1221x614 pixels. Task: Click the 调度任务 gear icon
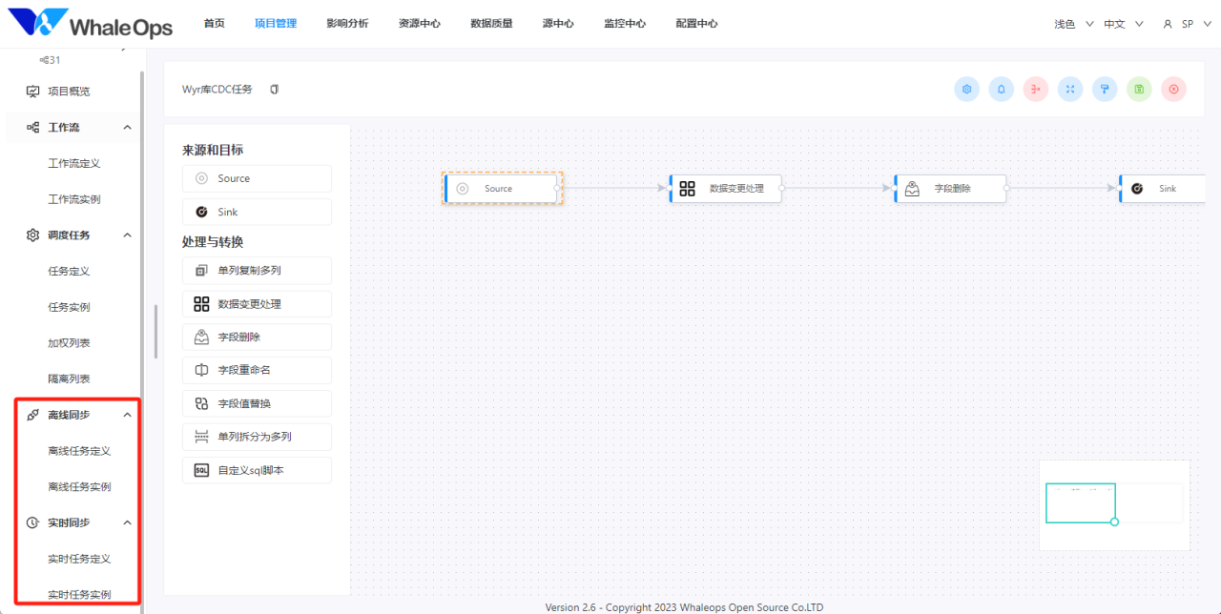coord(33,235)
